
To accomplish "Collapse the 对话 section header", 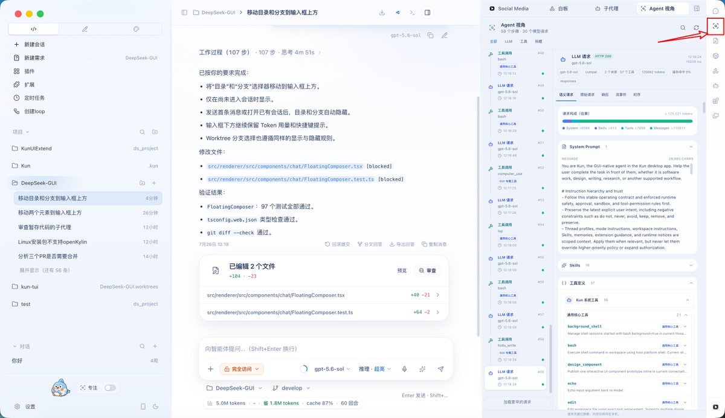I will pos(21,347).
